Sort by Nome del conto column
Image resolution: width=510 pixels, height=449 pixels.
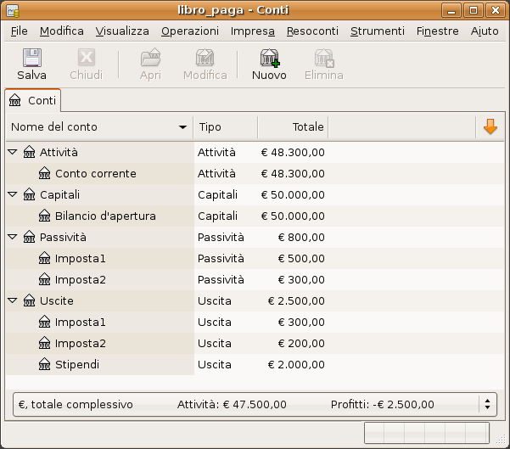[98, 126]
